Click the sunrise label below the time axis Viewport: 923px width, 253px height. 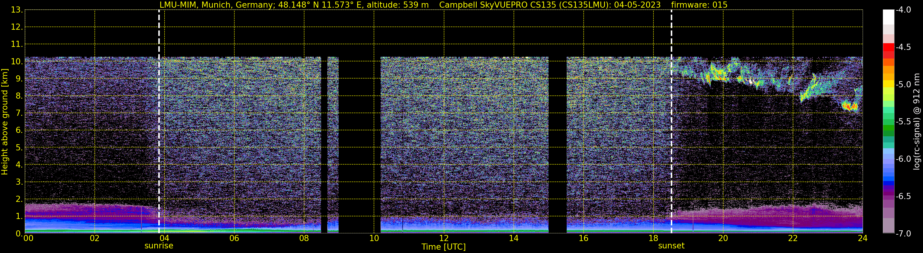coord(159,246)
